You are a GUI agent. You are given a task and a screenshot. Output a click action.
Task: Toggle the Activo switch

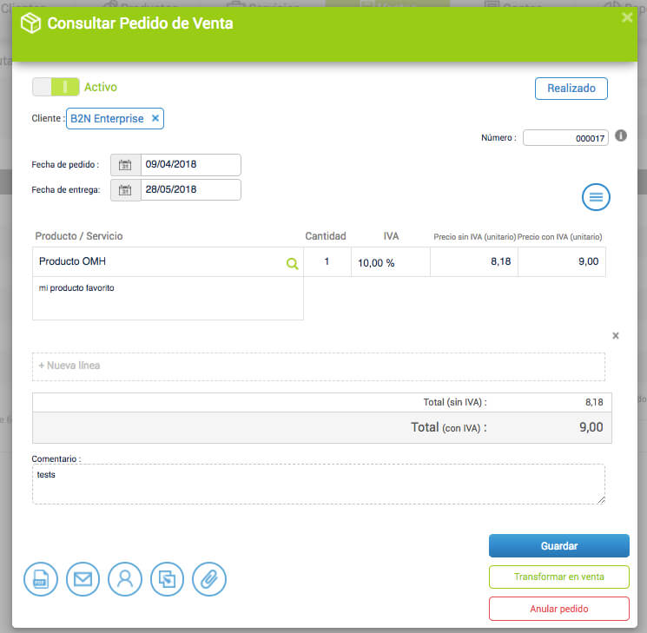coord(56,87)
